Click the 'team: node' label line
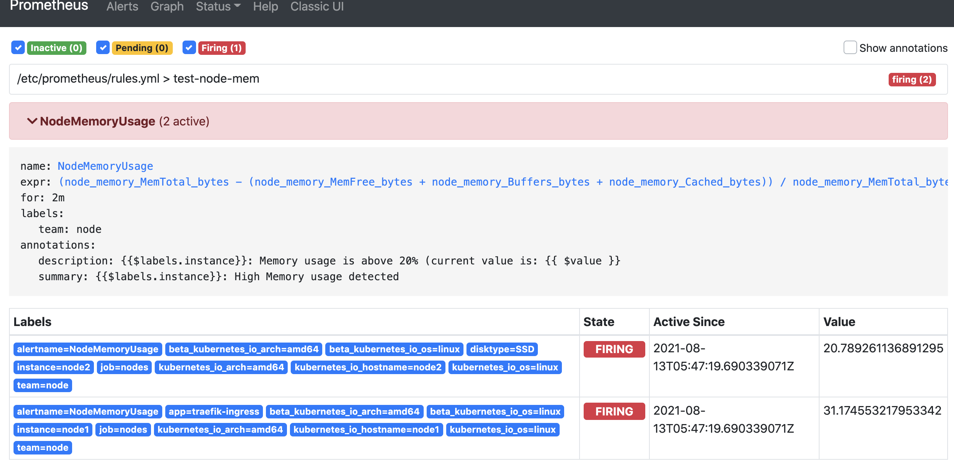 coord(70,229)
